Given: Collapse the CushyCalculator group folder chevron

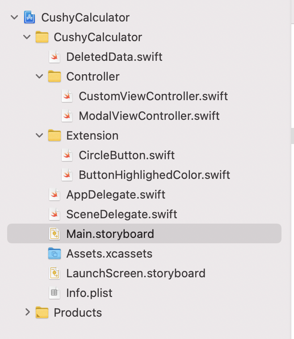Looking at the screenshot, I should [27, 37].
